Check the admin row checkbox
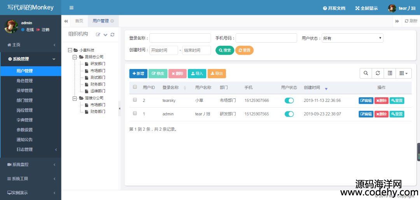Image resolution: width=420 pixels, height=200 pixels. [x=135, y=113]
